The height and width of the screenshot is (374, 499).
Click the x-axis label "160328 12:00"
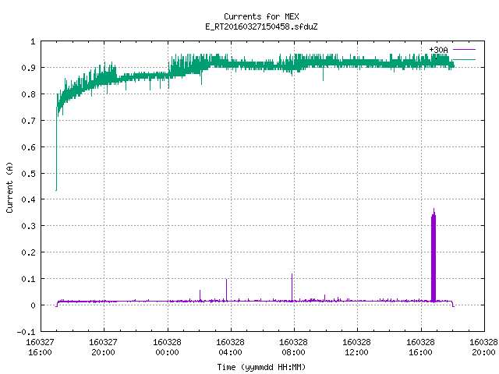pos(356,347)
